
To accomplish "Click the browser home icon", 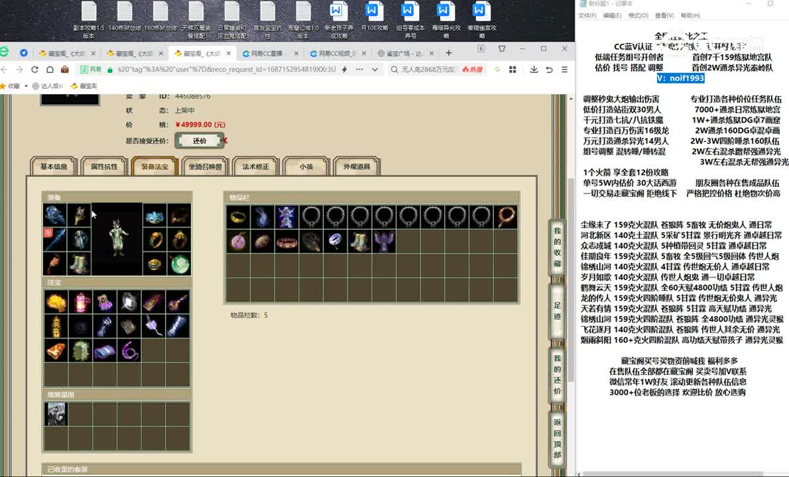I will click(50, 69).
